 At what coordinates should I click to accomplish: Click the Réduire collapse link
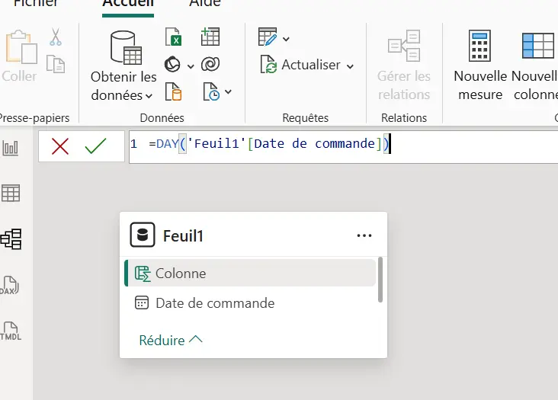[171, 341]
